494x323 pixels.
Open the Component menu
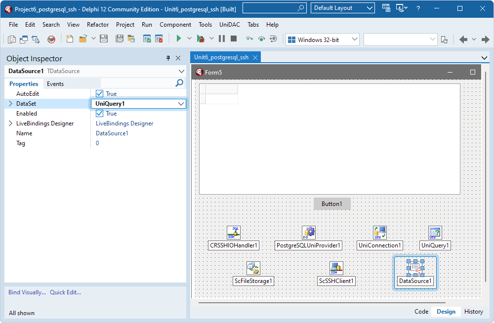(175, 24)
